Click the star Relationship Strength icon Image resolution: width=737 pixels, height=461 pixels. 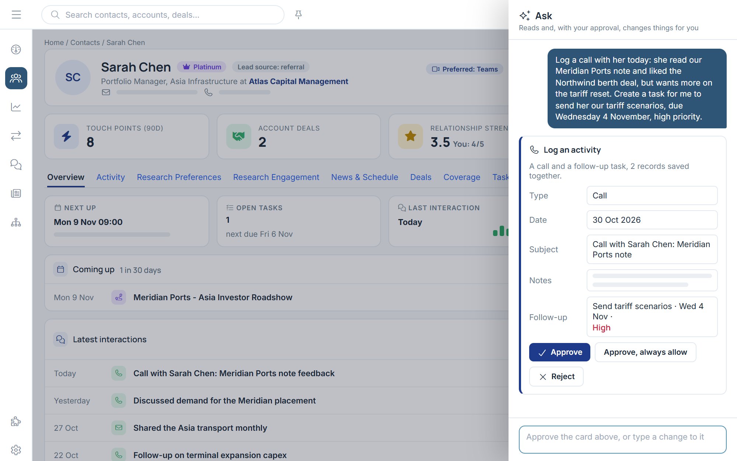411,136
